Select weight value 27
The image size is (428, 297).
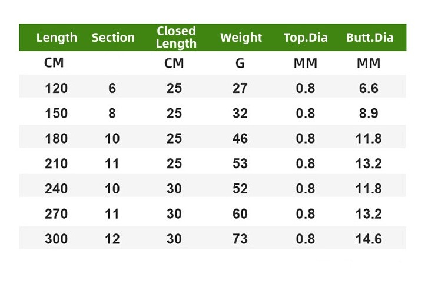click(x=240, y=88)
